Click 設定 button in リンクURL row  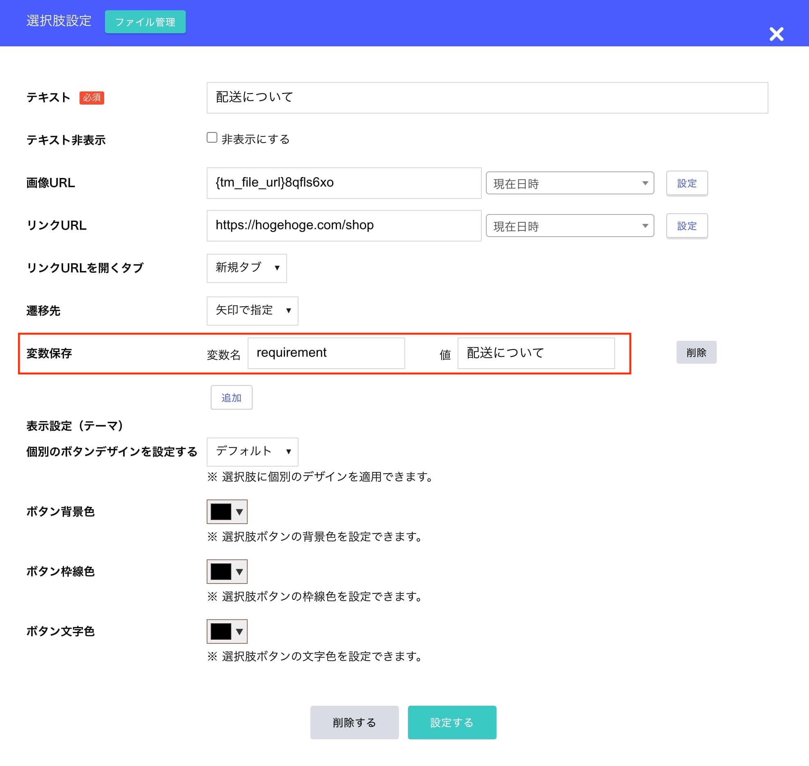[x=687, y=226]
